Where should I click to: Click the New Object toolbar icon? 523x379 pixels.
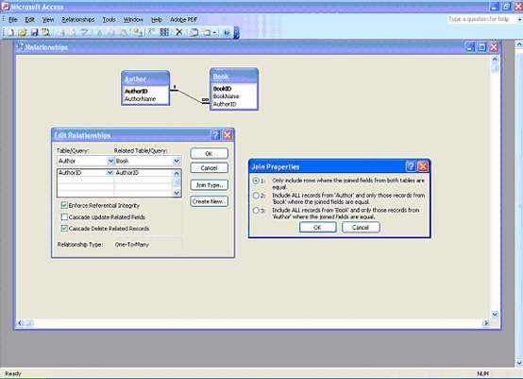206,32
